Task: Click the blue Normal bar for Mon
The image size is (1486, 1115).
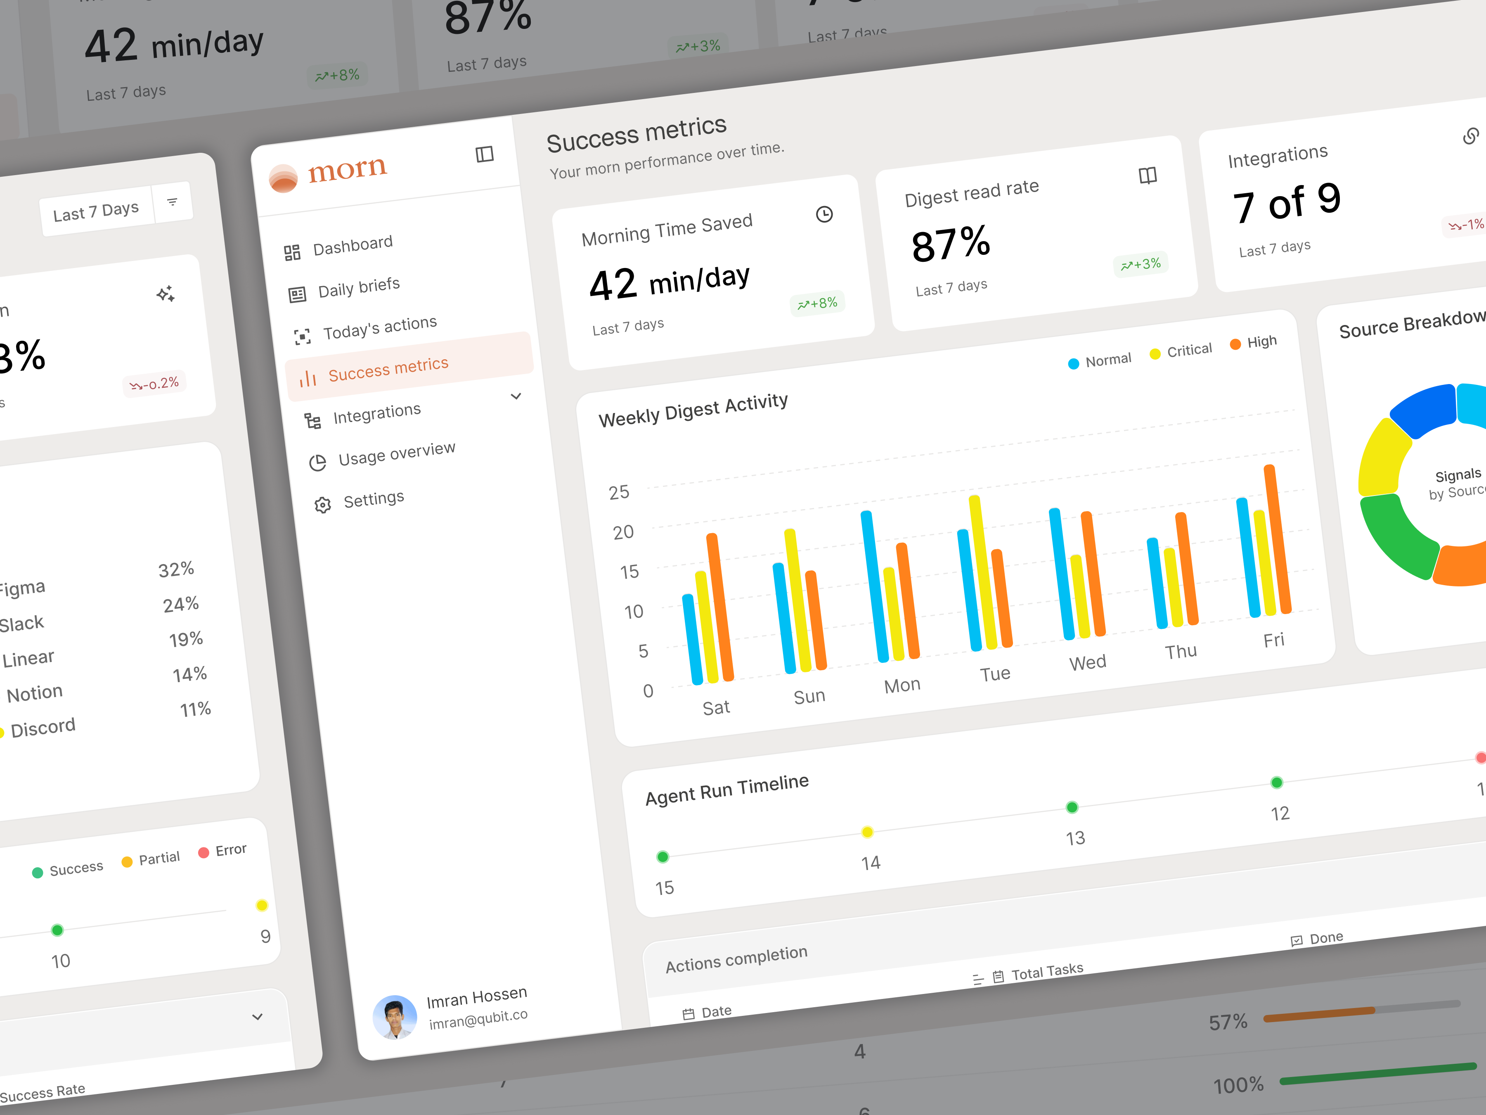Action: click(875, 587)
